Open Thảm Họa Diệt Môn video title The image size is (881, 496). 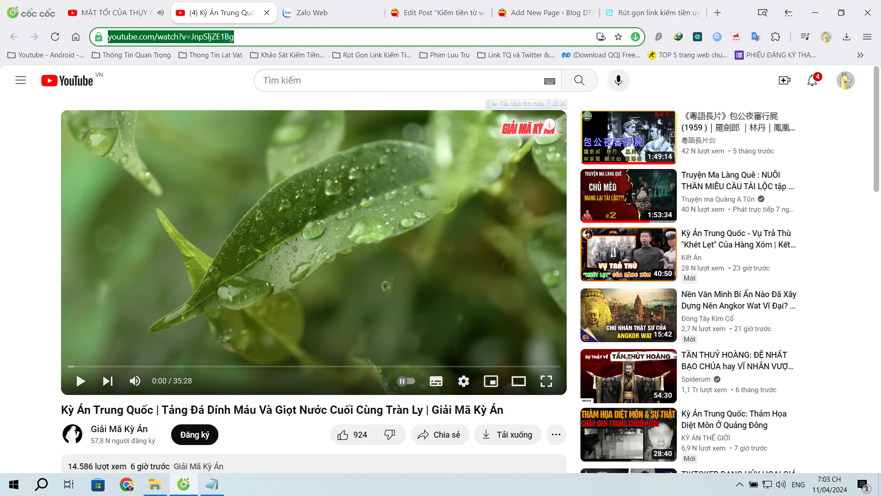click(x=734, y=419)
